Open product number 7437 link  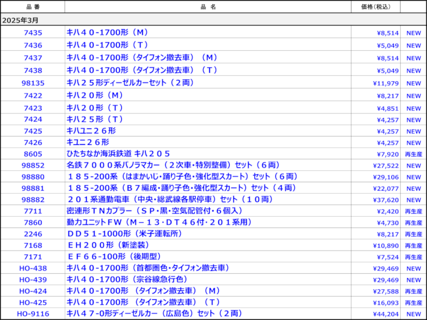click(33, 58)
